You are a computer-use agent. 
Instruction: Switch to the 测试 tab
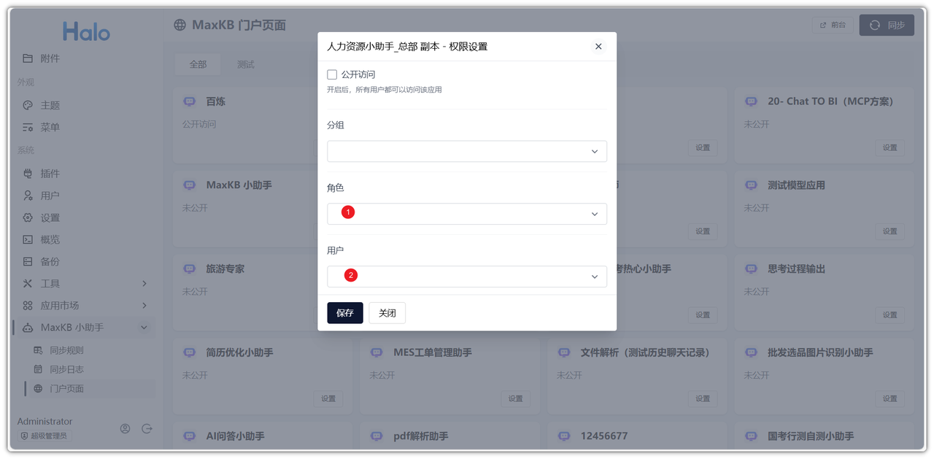coord(244,64)
